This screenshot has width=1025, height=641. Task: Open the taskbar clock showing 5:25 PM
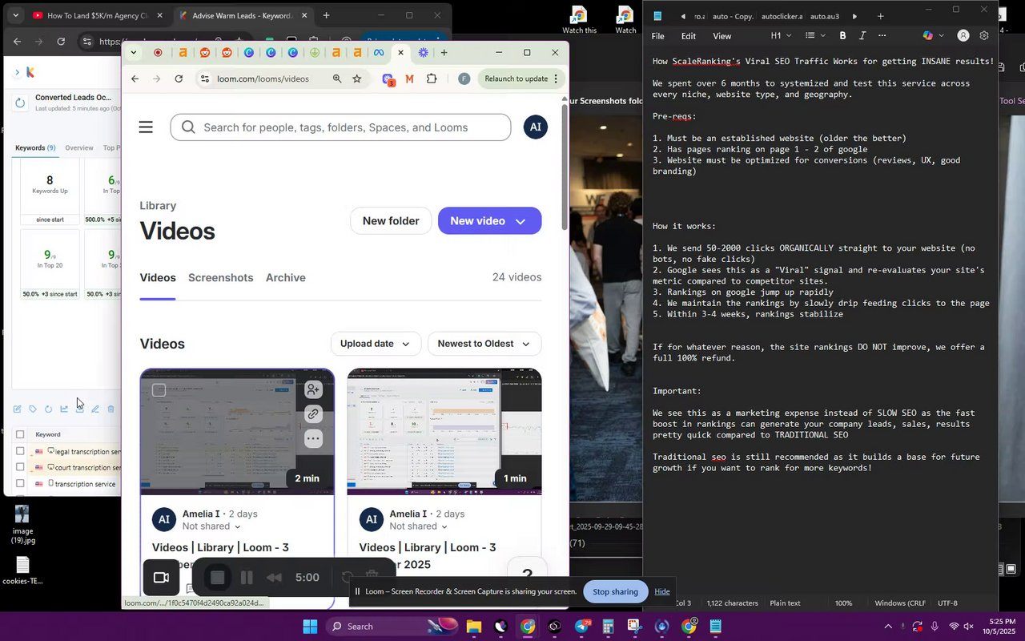pyautogui.click(x=998, y=627)
